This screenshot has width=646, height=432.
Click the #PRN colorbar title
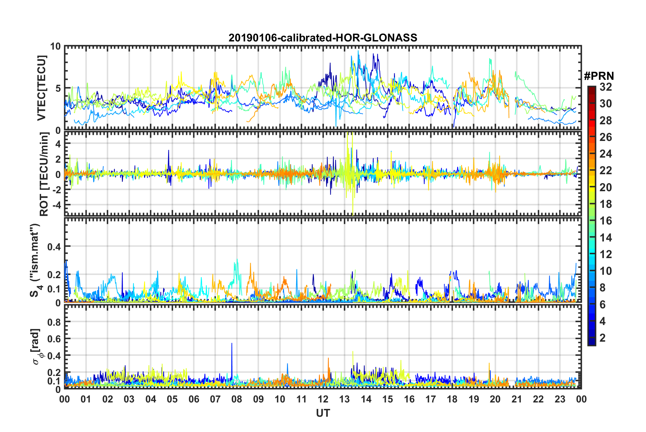[599, 76]
